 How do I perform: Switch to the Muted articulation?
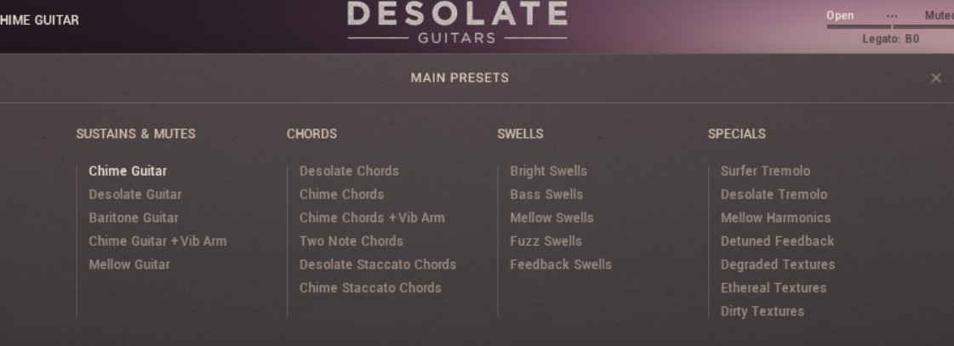[938, 17]
